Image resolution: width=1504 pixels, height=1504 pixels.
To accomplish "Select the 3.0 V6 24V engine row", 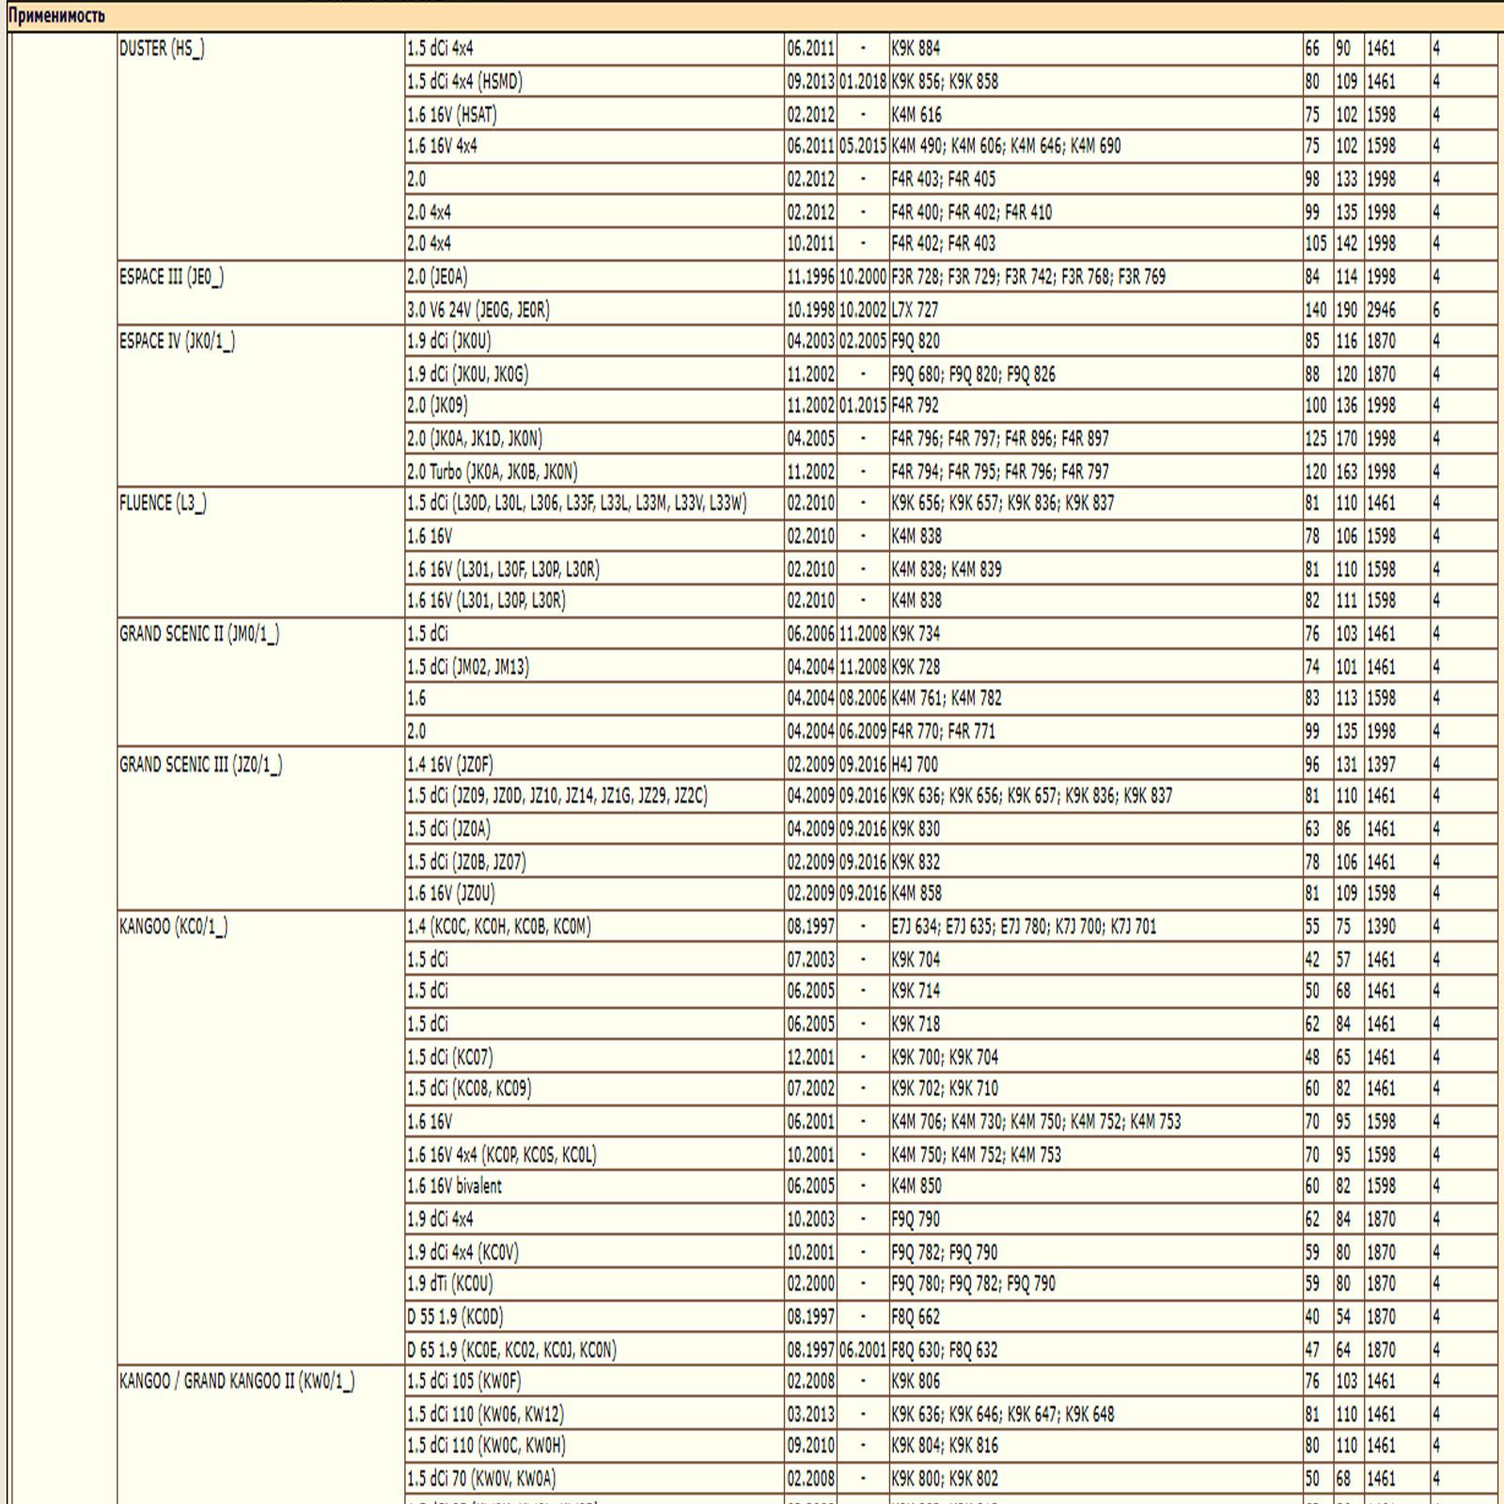I will coord(478,309).
